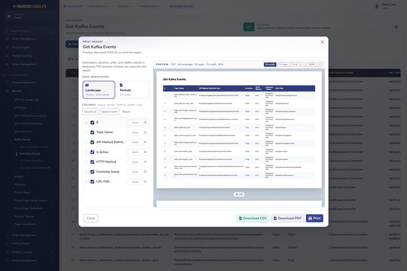
Task: Switch preview to Fit page
Action: [x=284, y=64]
